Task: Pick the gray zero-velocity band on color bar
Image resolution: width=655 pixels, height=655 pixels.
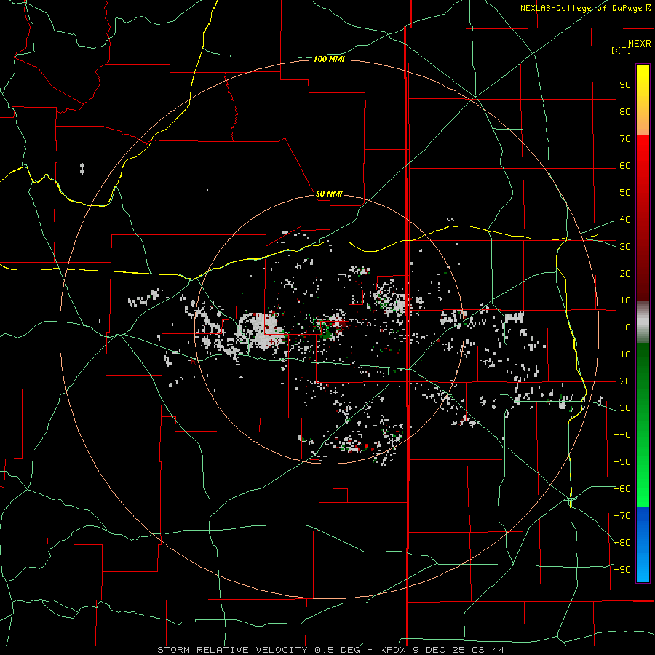Action: [643, 322]
